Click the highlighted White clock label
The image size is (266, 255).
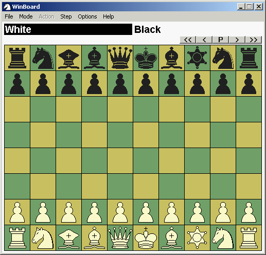tap(68, 29)
